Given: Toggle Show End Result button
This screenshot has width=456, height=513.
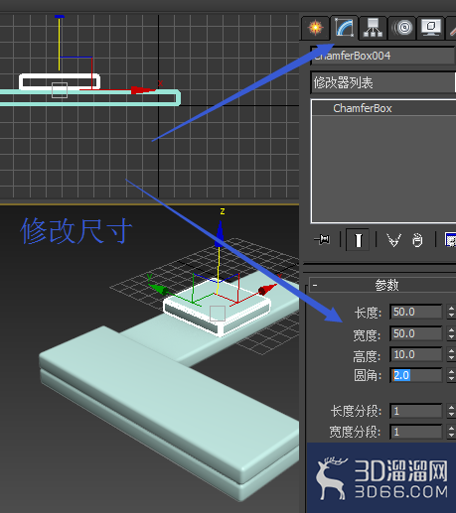Looking at the screenshot, I should pyautogui.click(x=358, y=239).
